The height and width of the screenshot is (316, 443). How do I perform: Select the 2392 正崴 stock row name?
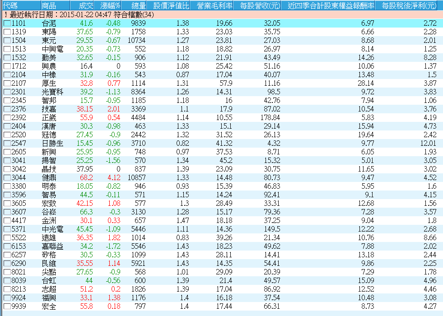coord(49,118)
